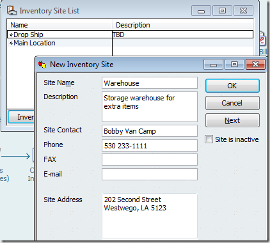This screenshot has height=243, width=270.
Task: Focus the empty FAX field
Action: (x=150, y=159)
